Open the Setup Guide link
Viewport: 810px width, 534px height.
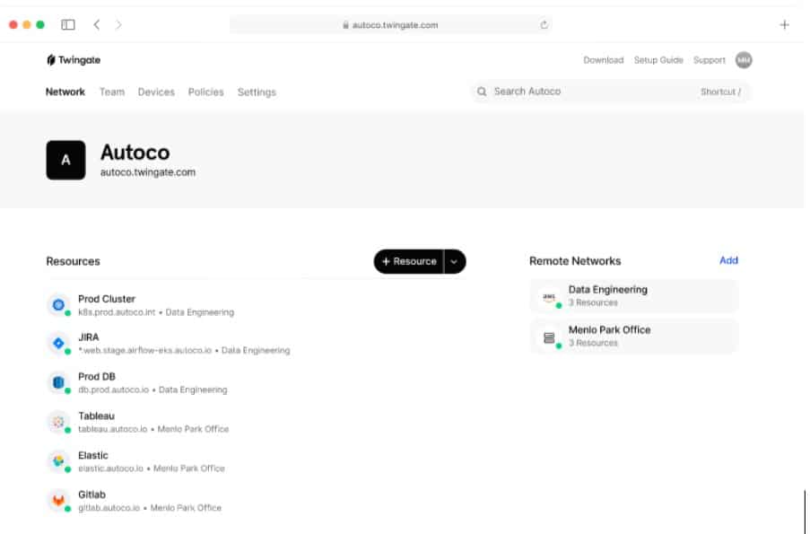click(658, 60)
